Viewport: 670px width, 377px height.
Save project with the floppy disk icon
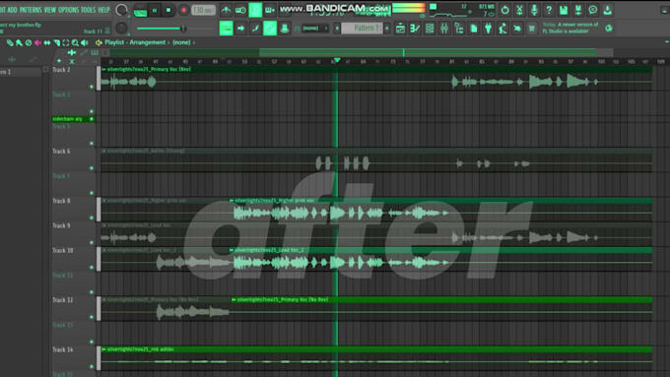[564, 10]
